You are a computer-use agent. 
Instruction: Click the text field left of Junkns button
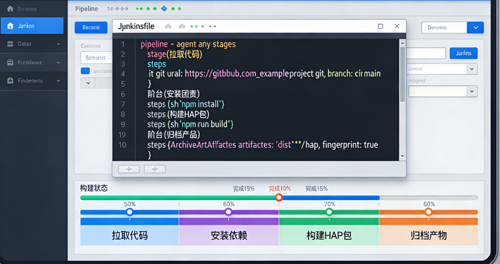(426, 53)
